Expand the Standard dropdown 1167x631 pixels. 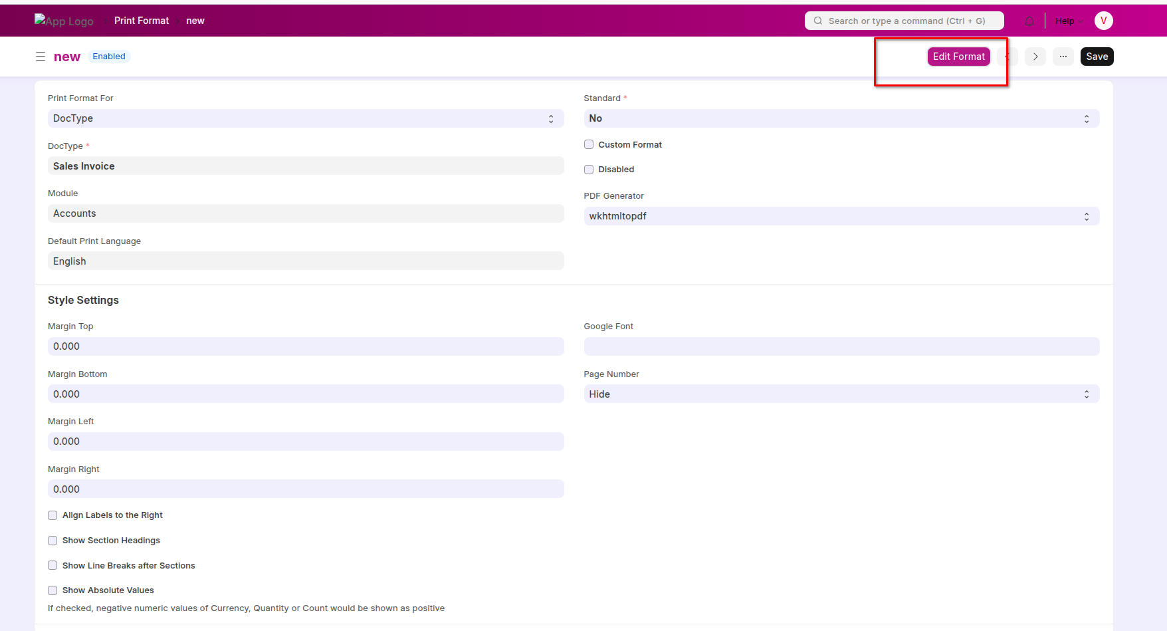[841, 118]
